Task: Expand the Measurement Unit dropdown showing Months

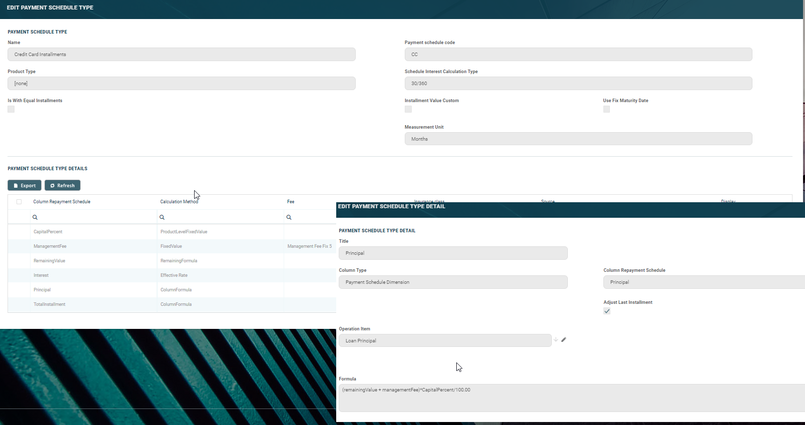Action: click(x=578, y=139)
